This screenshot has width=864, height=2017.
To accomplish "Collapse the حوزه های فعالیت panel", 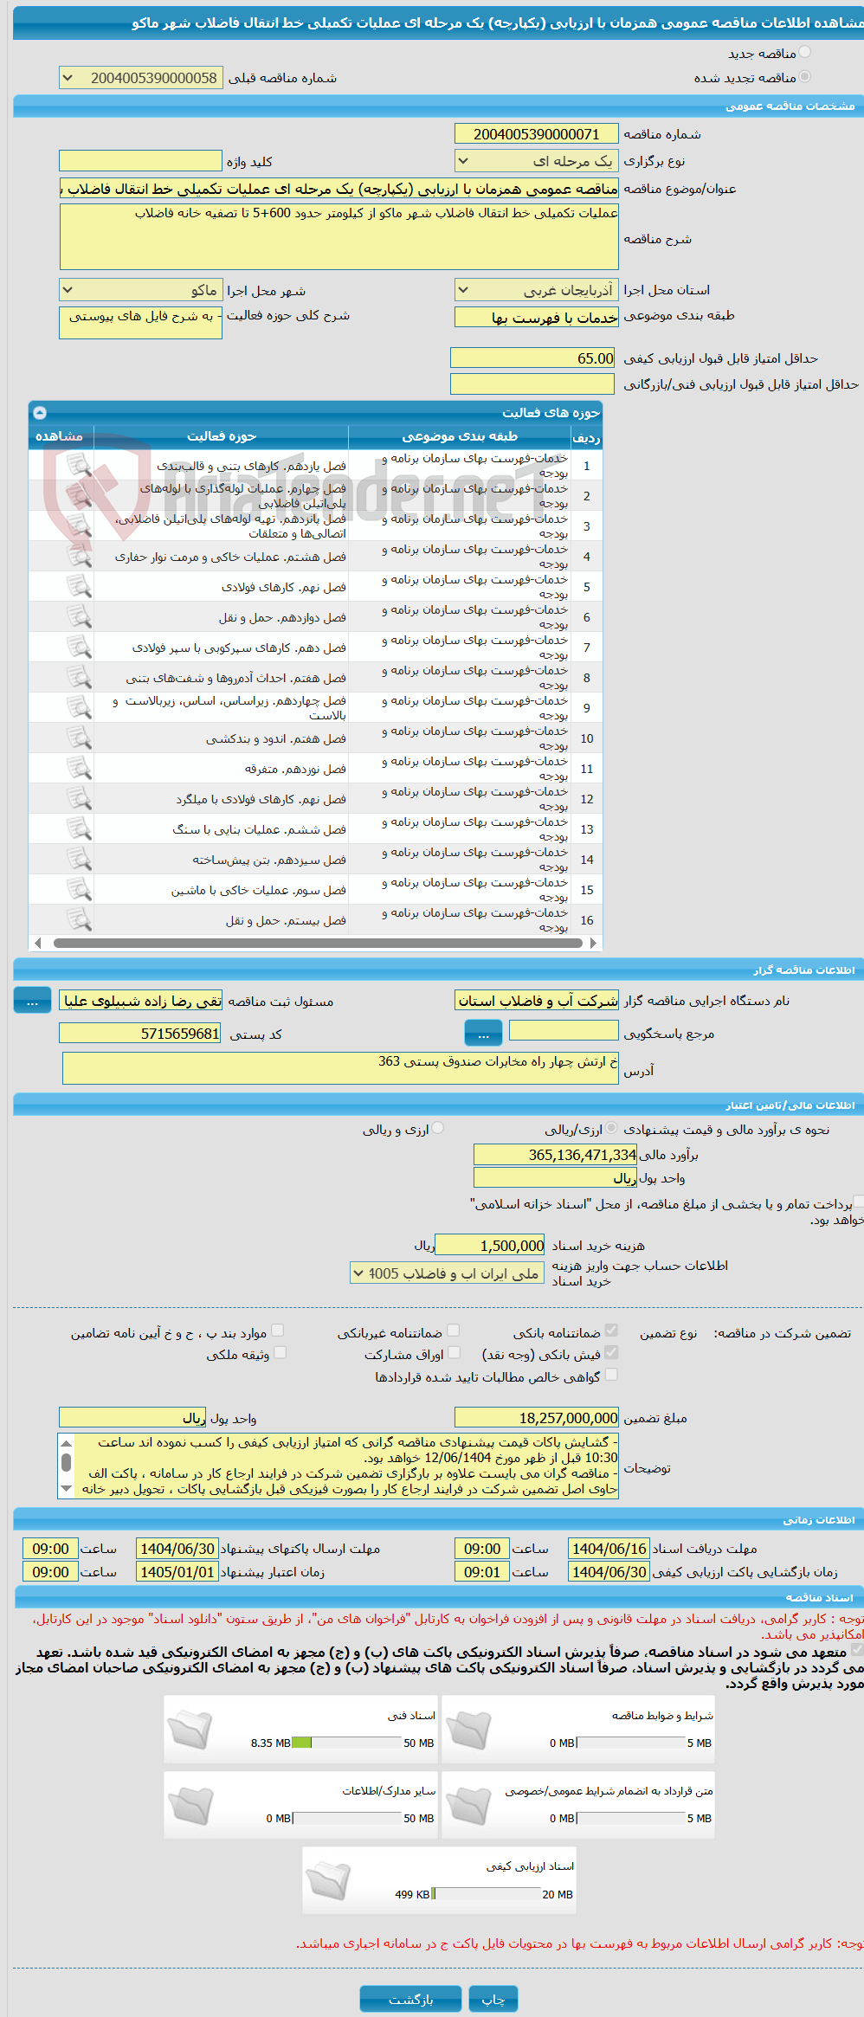I will pos(40,413).
